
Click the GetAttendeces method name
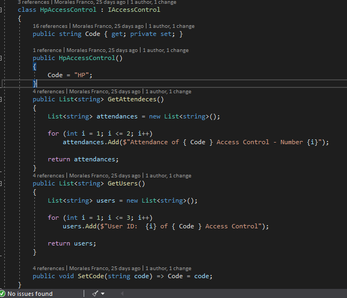132,99
